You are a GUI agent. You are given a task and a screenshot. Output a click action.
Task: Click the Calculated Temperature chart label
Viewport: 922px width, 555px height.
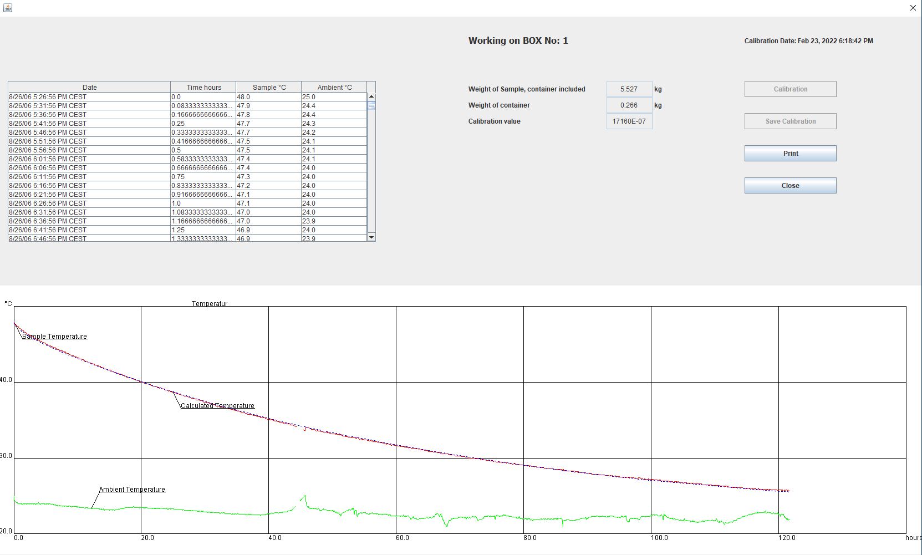pyautogui.click(x=217, y=406)
